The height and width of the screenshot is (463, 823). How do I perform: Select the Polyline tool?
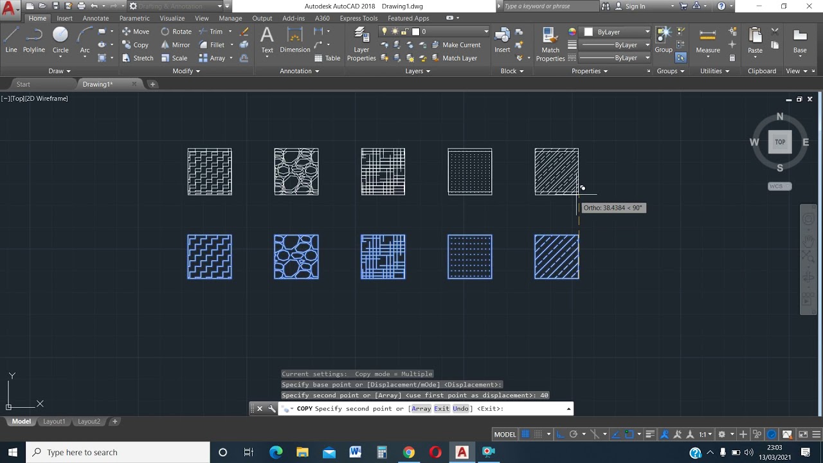tap(34, 40)
